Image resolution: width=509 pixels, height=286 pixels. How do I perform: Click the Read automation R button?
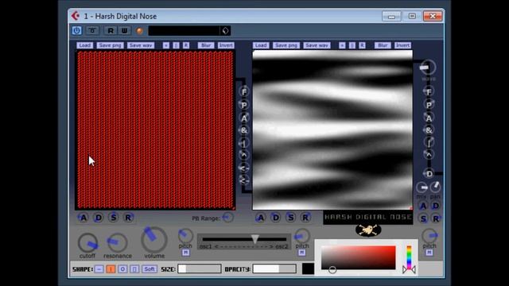tap(111, 30)
